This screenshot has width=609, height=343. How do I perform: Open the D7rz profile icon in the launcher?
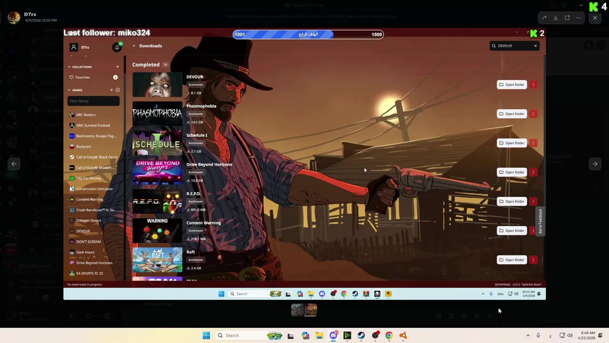click(74, 47)
